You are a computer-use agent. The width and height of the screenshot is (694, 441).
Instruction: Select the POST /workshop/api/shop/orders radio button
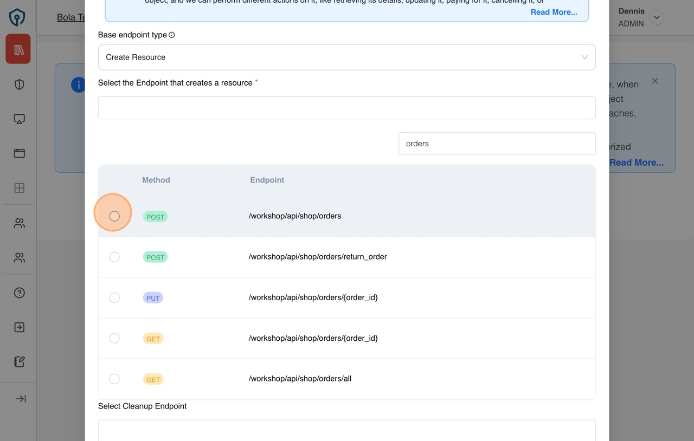click(x=114, y=216)
